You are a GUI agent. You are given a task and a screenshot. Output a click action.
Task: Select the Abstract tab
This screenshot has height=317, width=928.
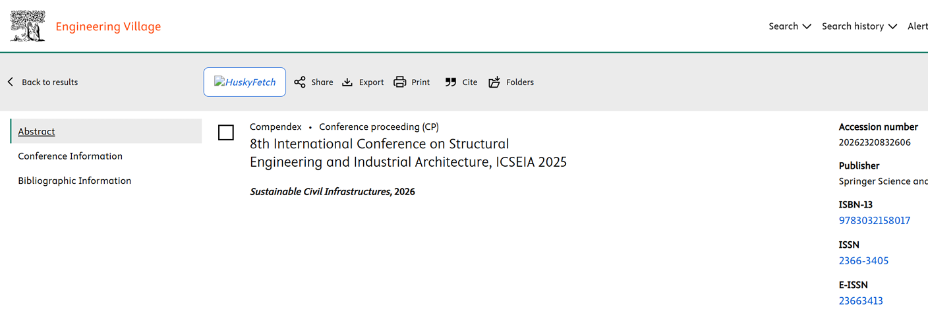106,131
